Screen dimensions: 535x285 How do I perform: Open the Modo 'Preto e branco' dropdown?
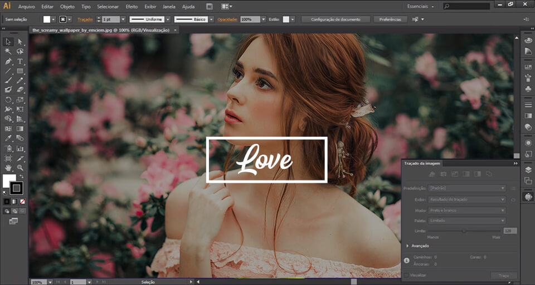467,211
